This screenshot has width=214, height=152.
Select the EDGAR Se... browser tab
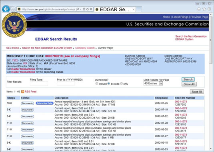[x=115, y=10]
